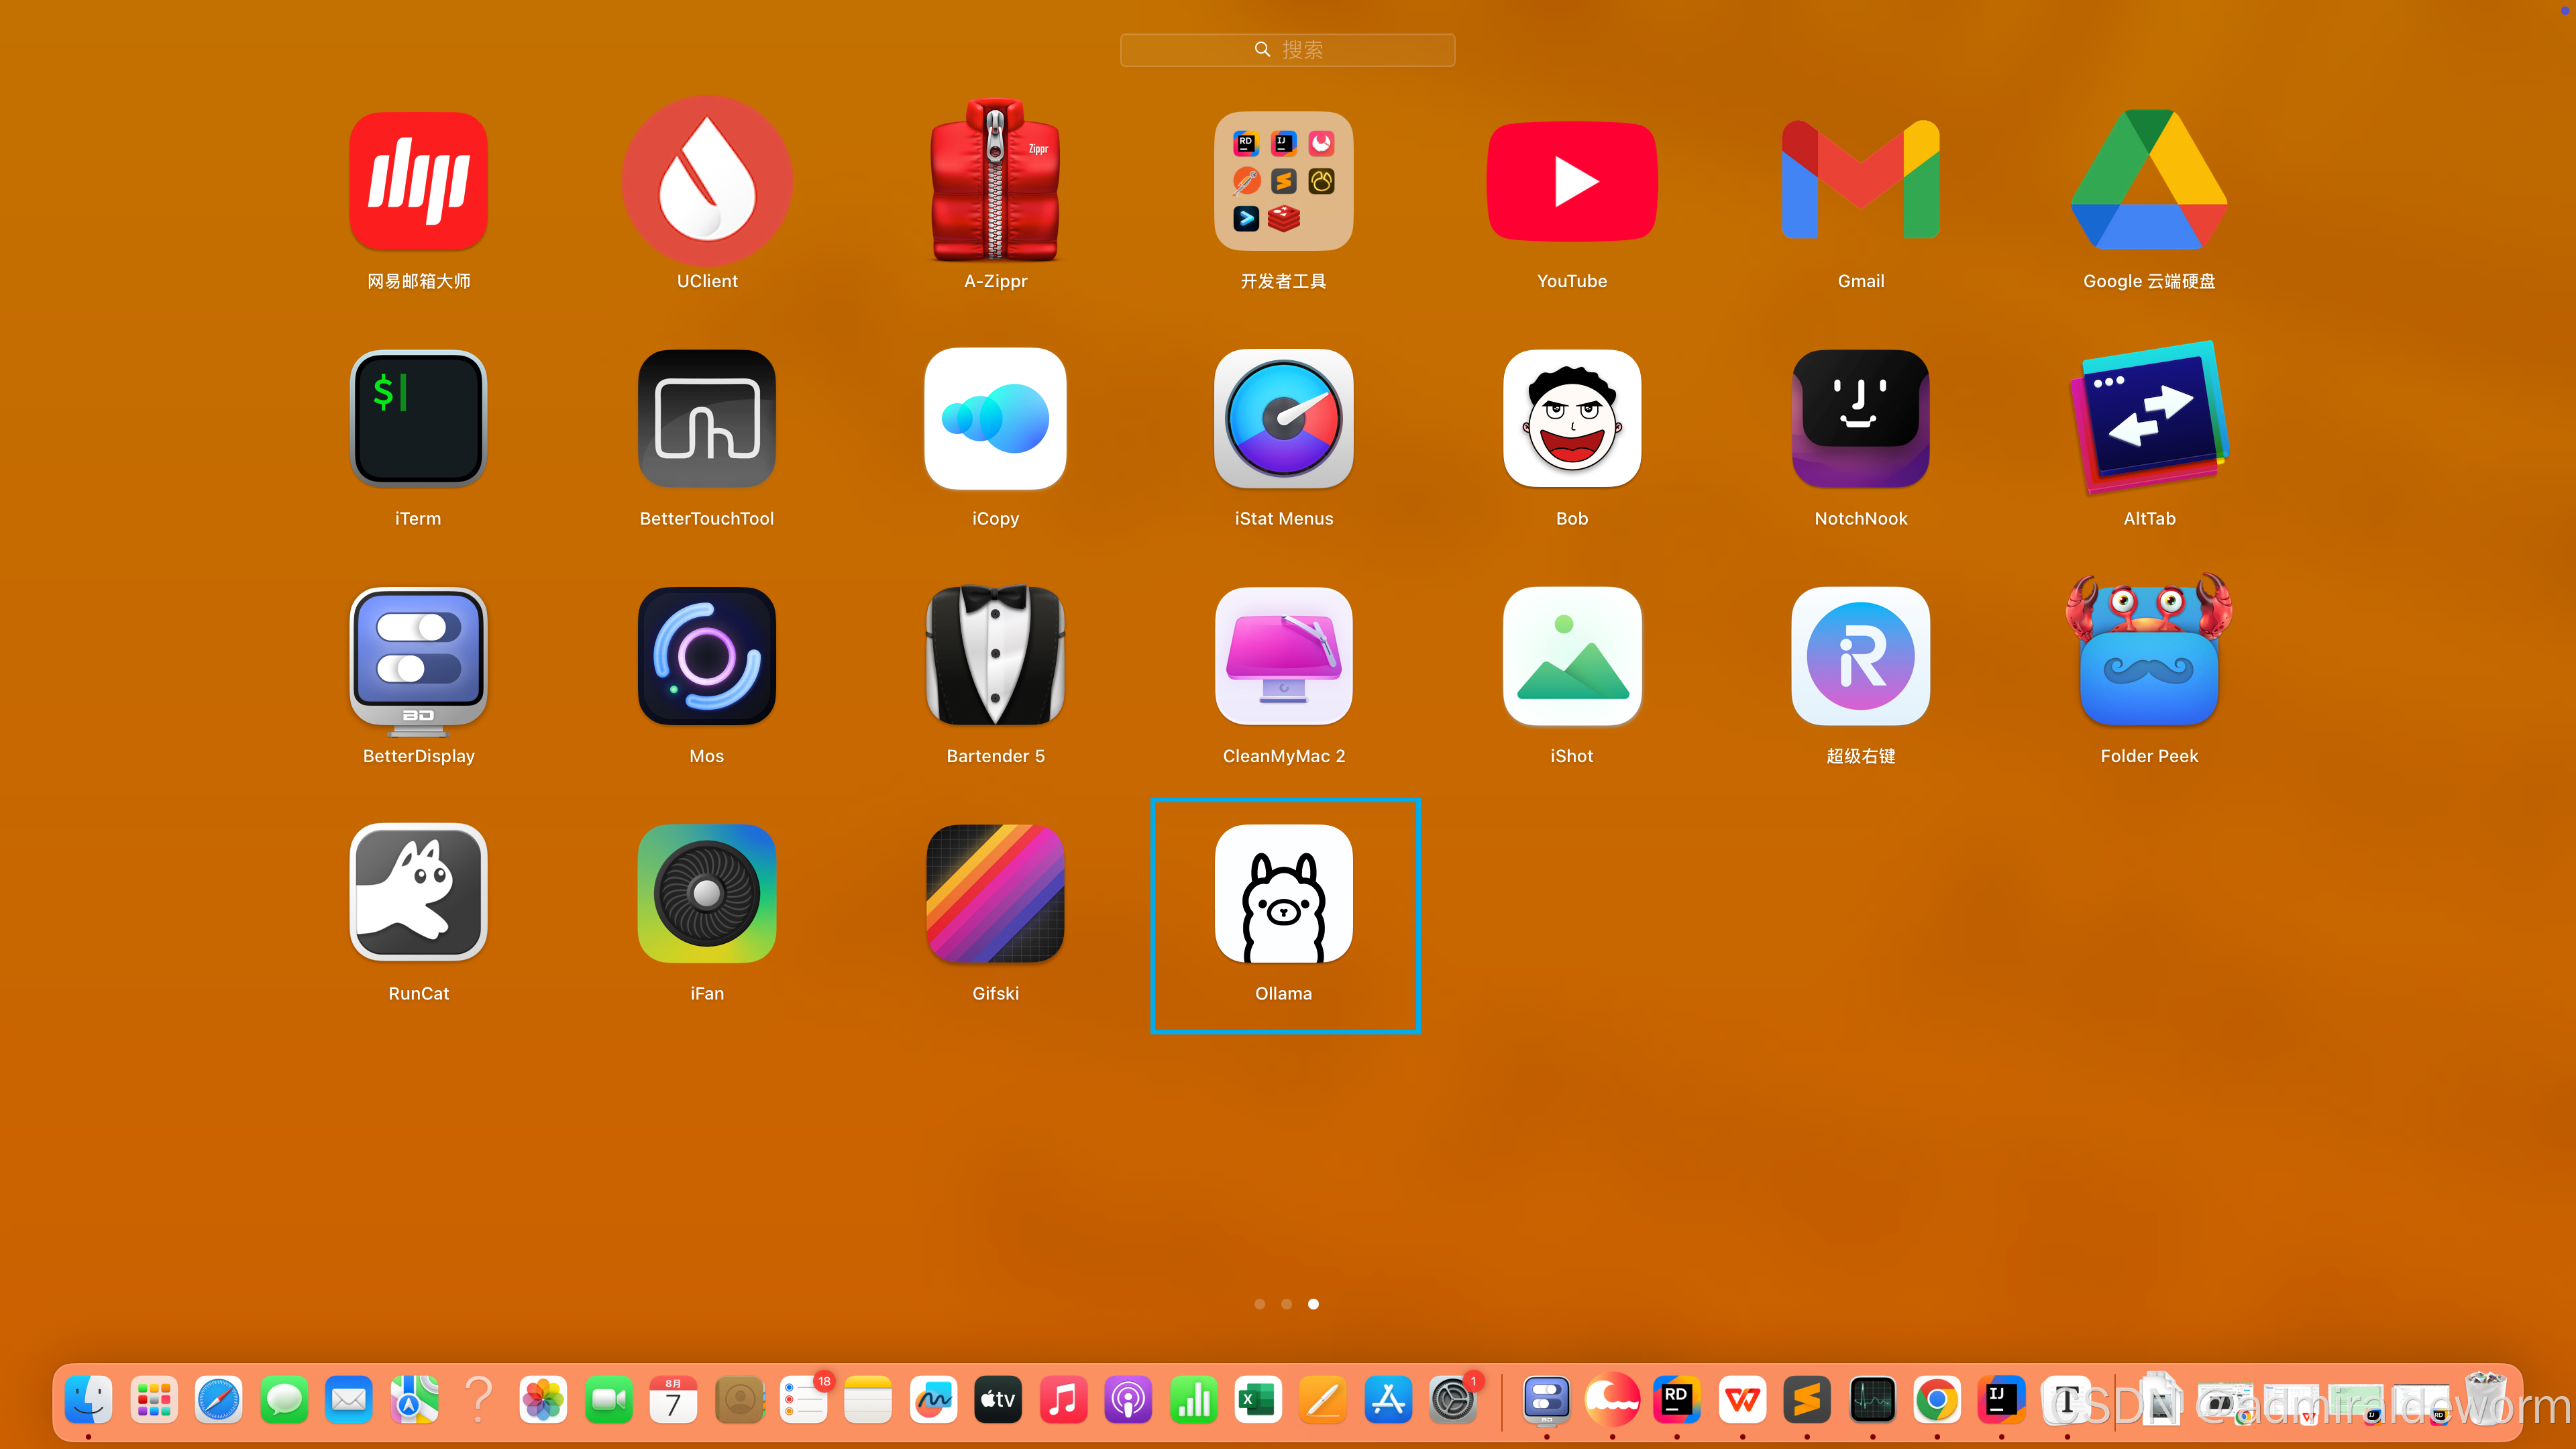Open Activity Monitor from the Dock
2576x1449 pixels.
pyautogui.click(x=1872, y=1400)
